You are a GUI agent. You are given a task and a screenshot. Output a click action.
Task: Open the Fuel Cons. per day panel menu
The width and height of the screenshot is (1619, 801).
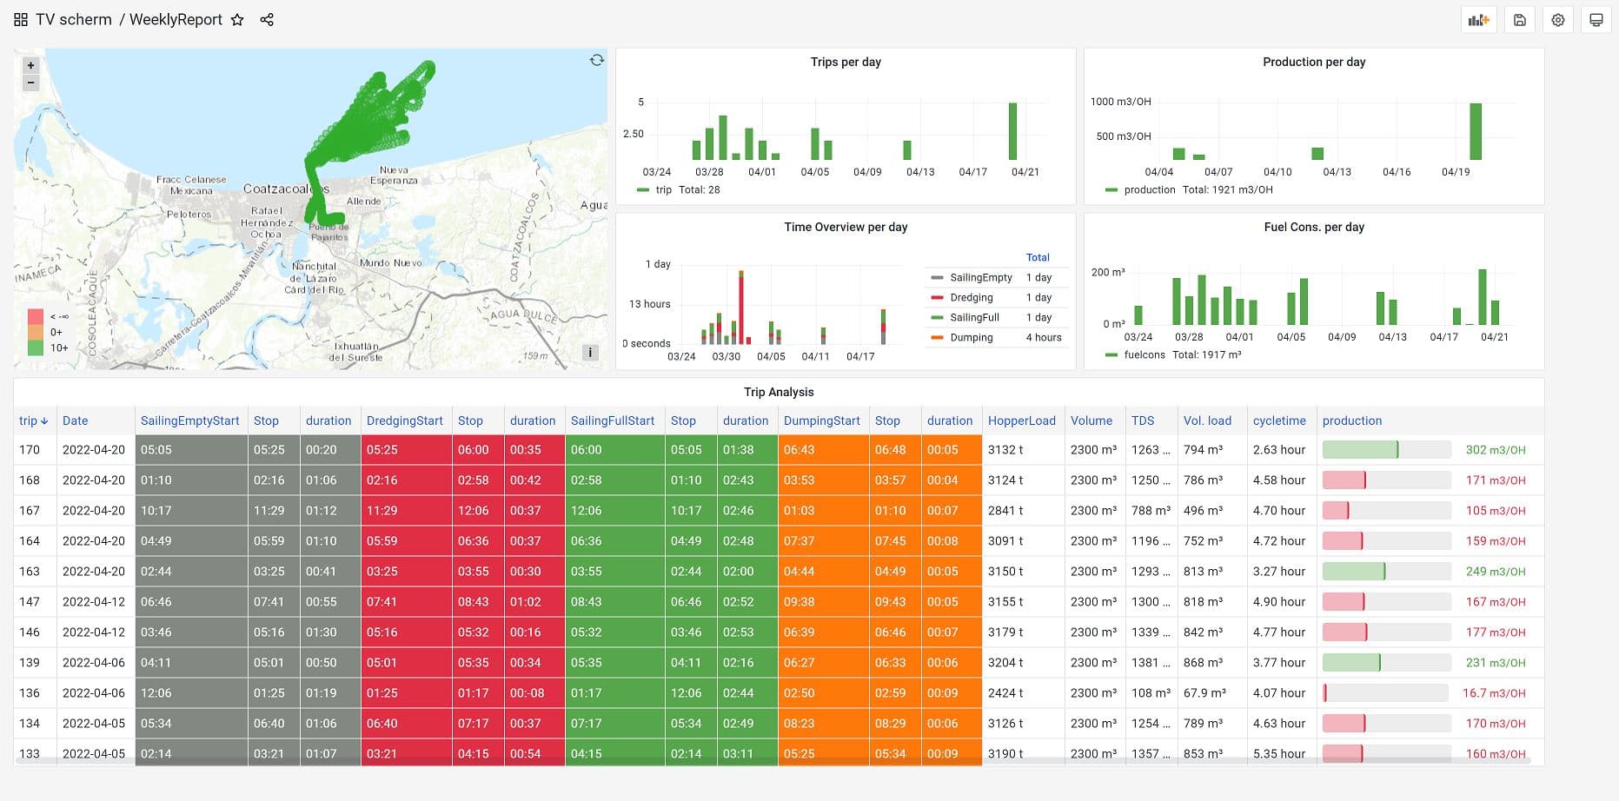1313,227
